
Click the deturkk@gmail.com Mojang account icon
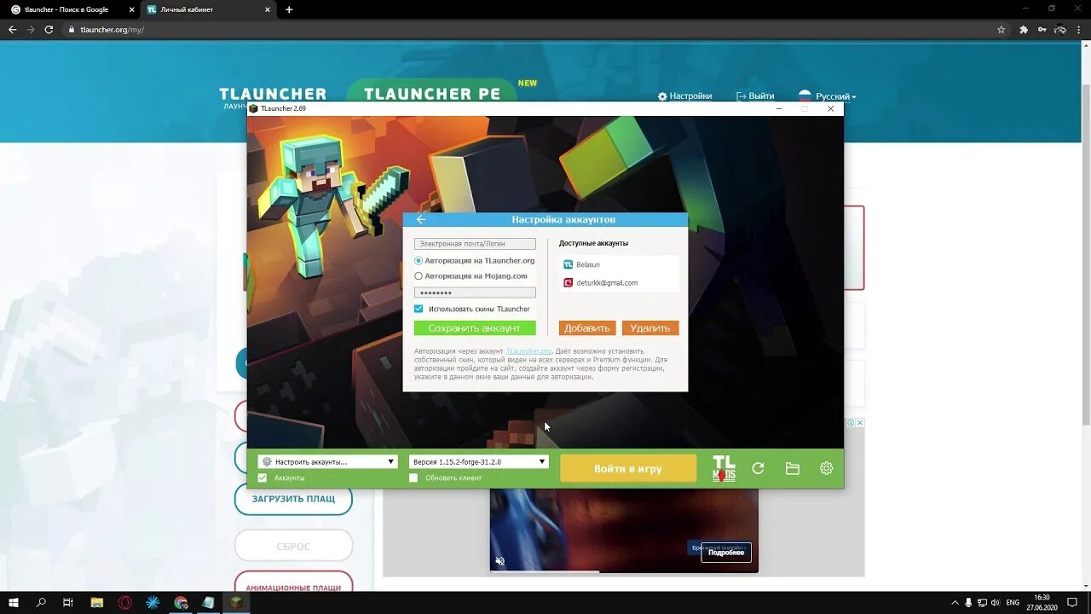pyautogui.click(x=568, y=282)
